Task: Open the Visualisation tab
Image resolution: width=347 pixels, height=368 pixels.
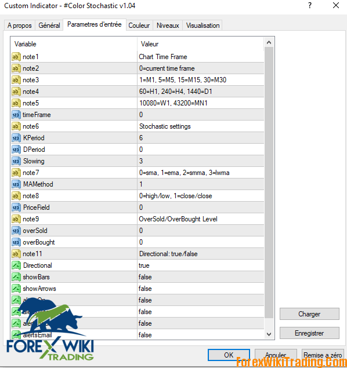Action: (x=203, y=25)
